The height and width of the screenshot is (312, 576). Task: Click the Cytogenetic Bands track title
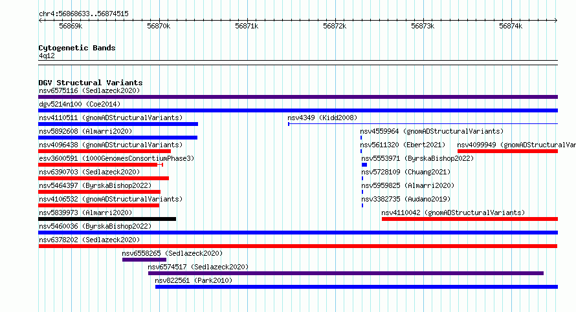click(x=77, y=48)
